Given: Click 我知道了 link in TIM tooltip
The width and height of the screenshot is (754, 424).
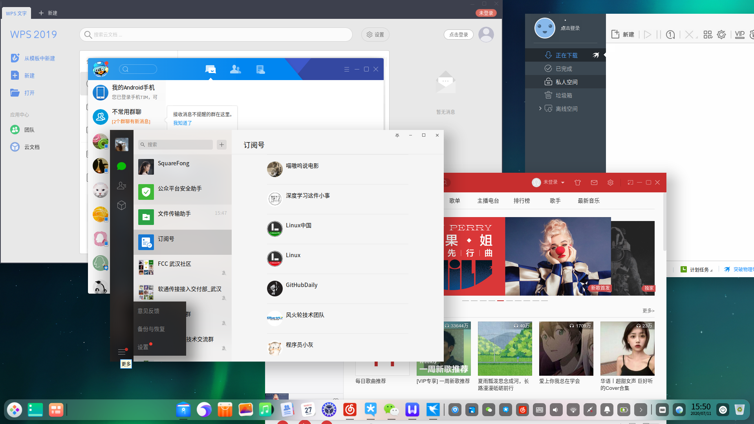Looking at the screenshot, I should click(182, 123).
